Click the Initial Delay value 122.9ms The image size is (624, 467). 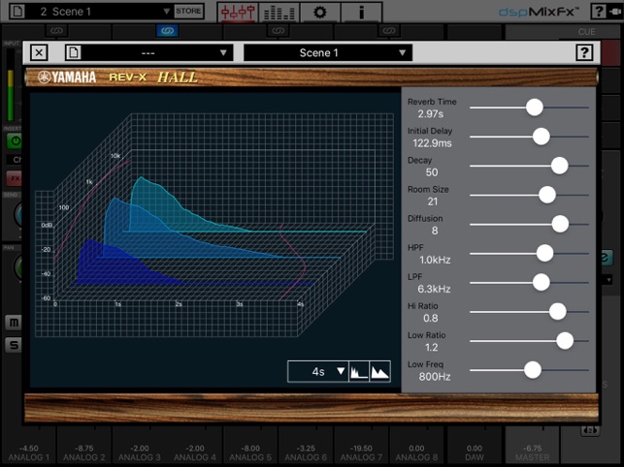click(x=432, y=143)
